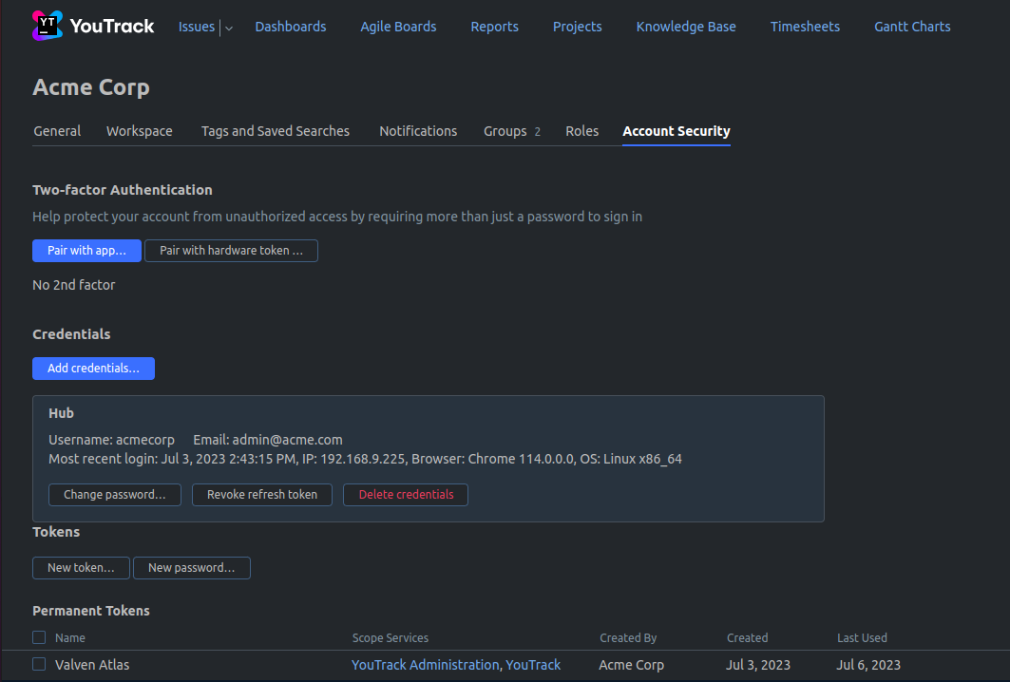
Task: Open Gantt Charts
Action: (x=912, y=27)
